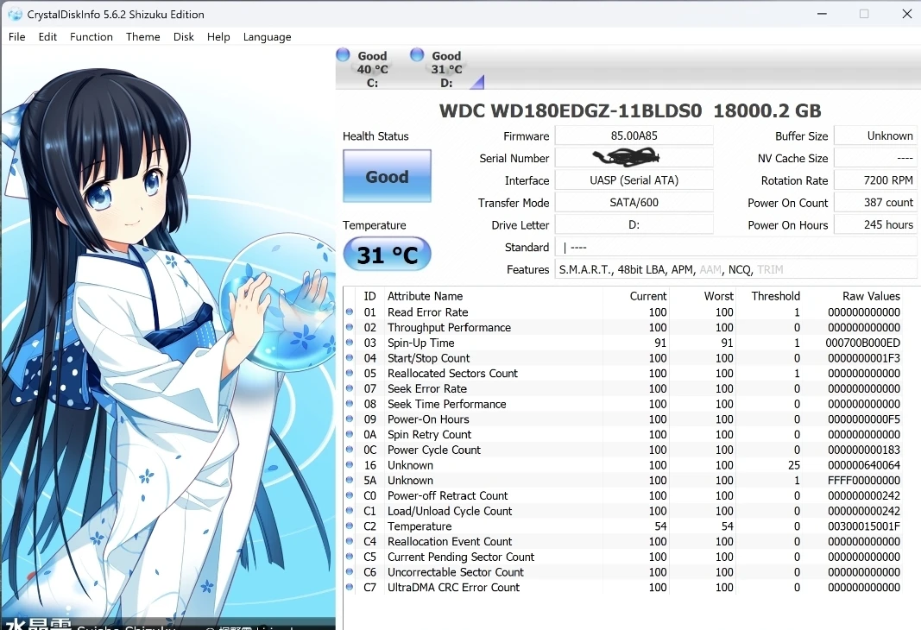
Task: Open the Language menu
Action: (x=268, y=37)
